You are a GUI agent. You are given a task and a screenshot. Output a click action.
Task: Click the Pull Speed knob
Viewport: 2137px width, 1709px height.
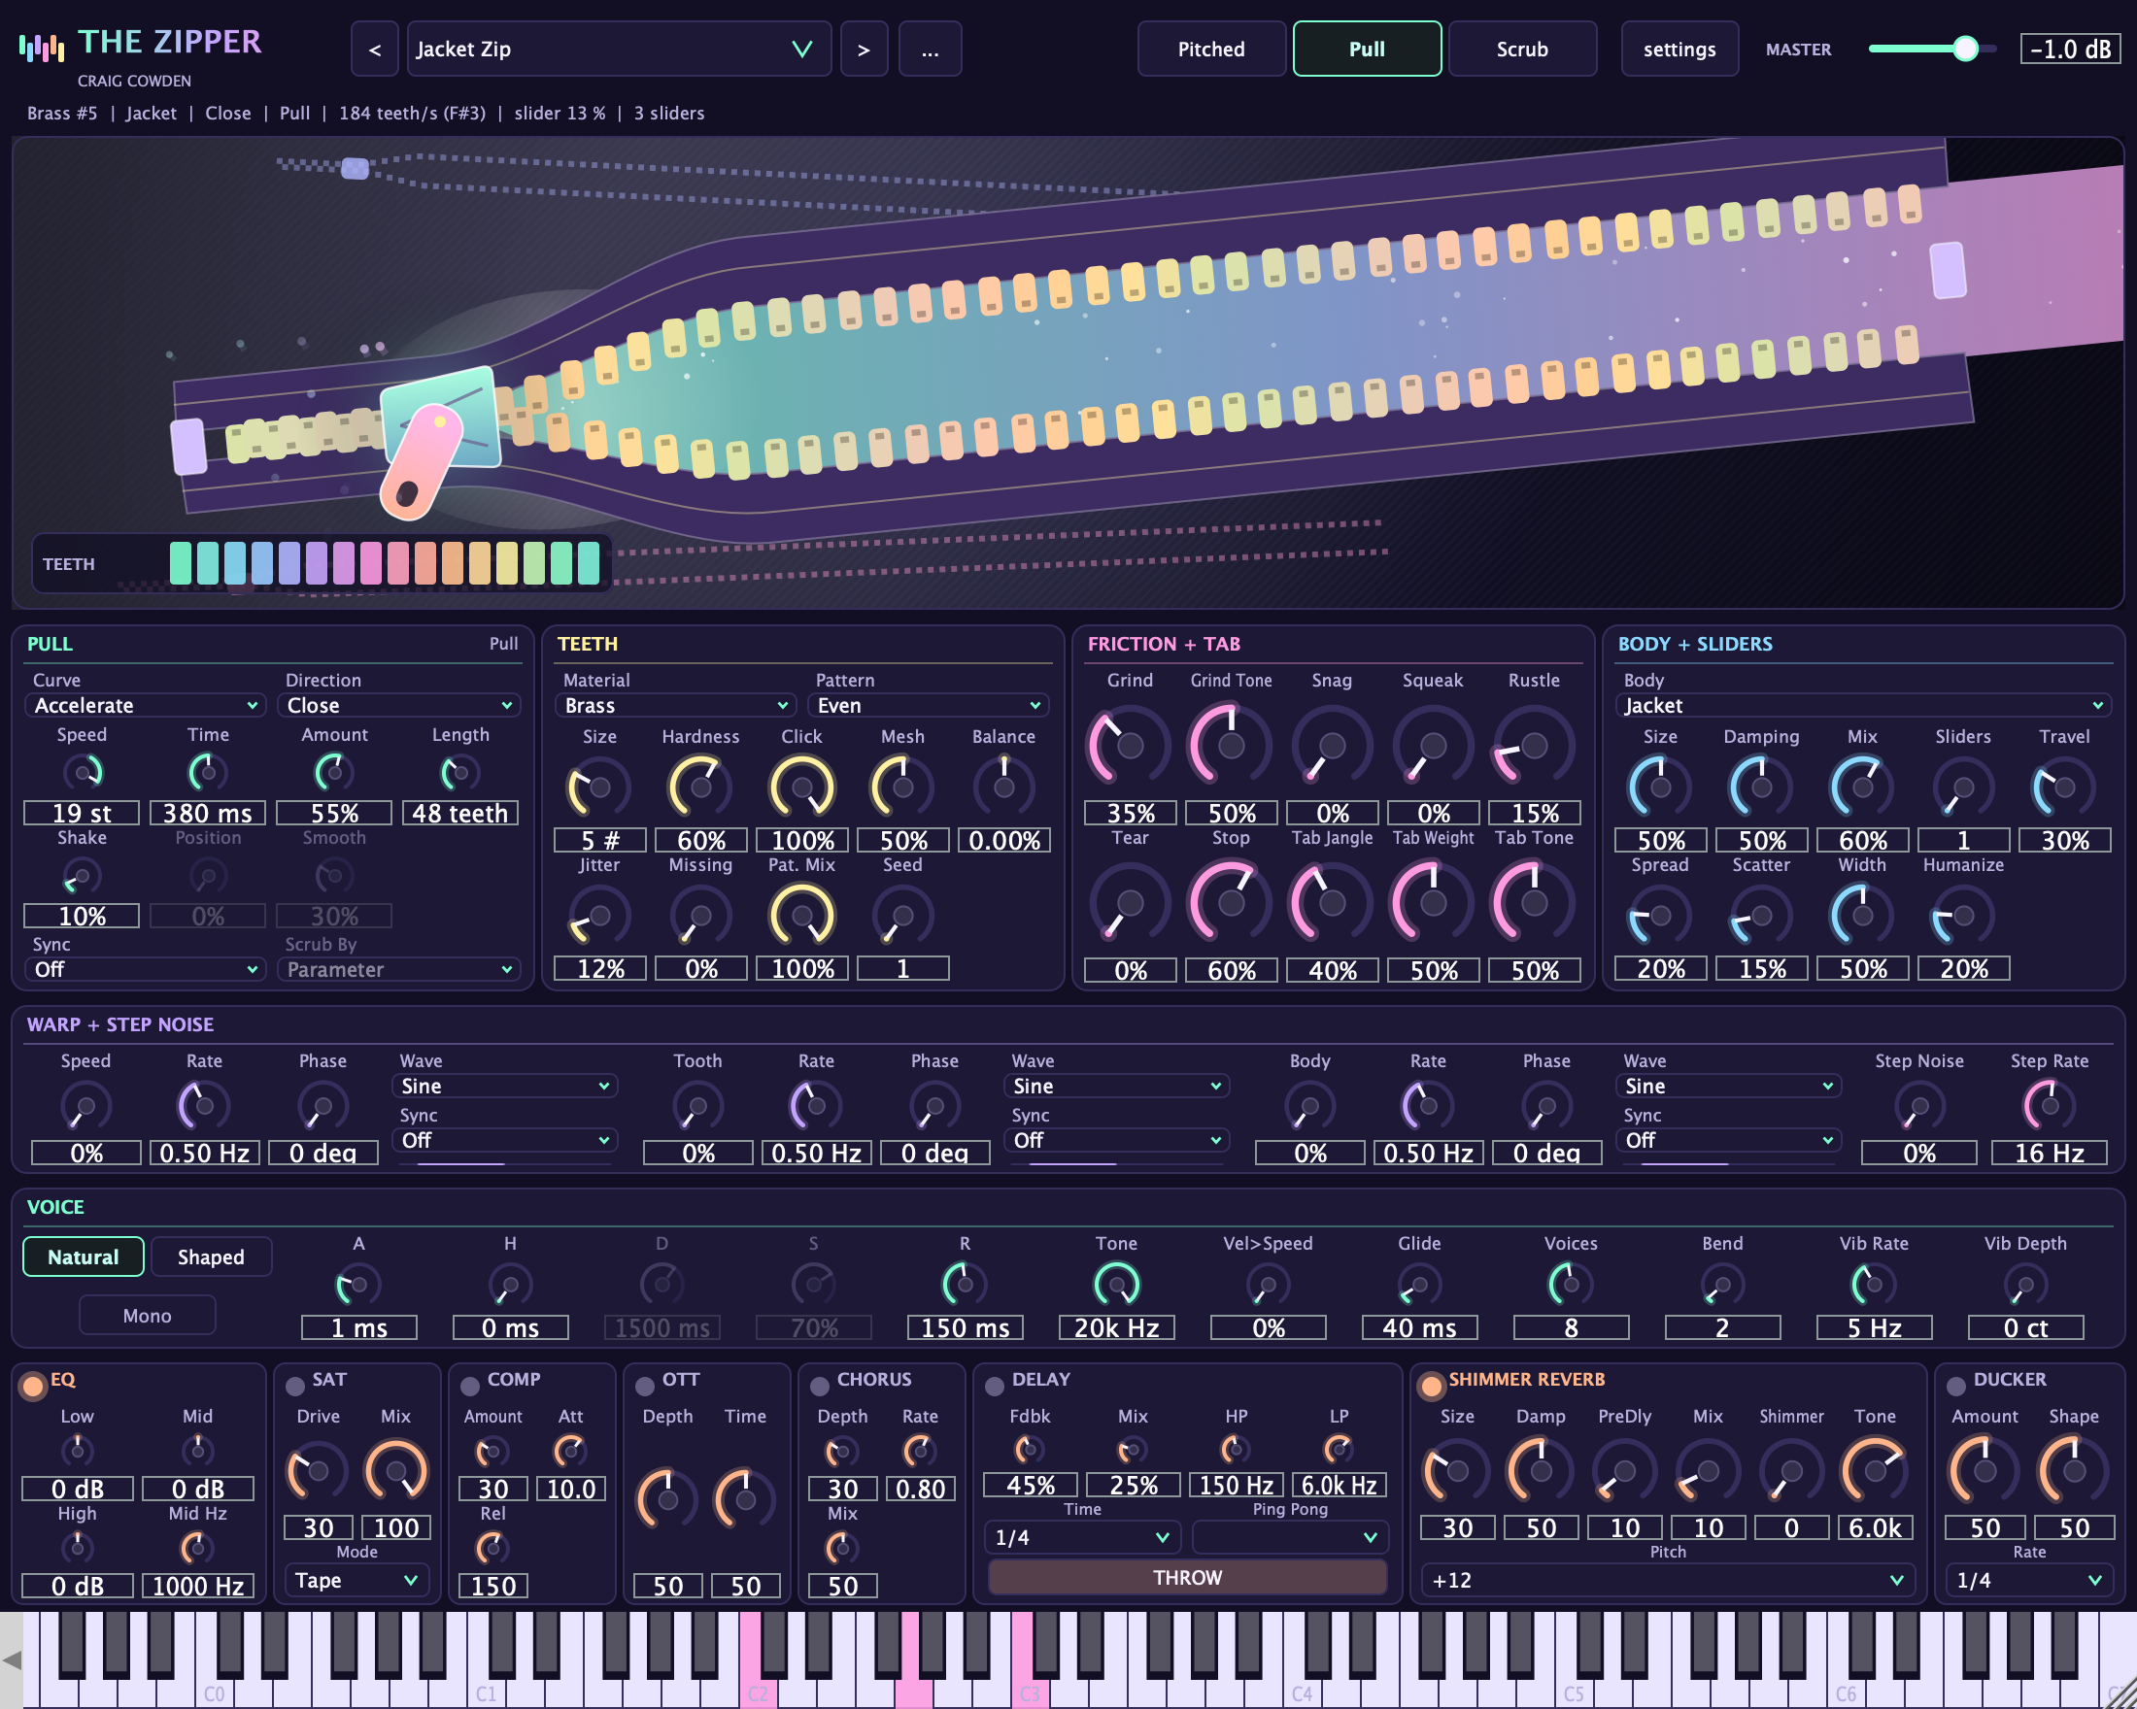tap(83, 772)
